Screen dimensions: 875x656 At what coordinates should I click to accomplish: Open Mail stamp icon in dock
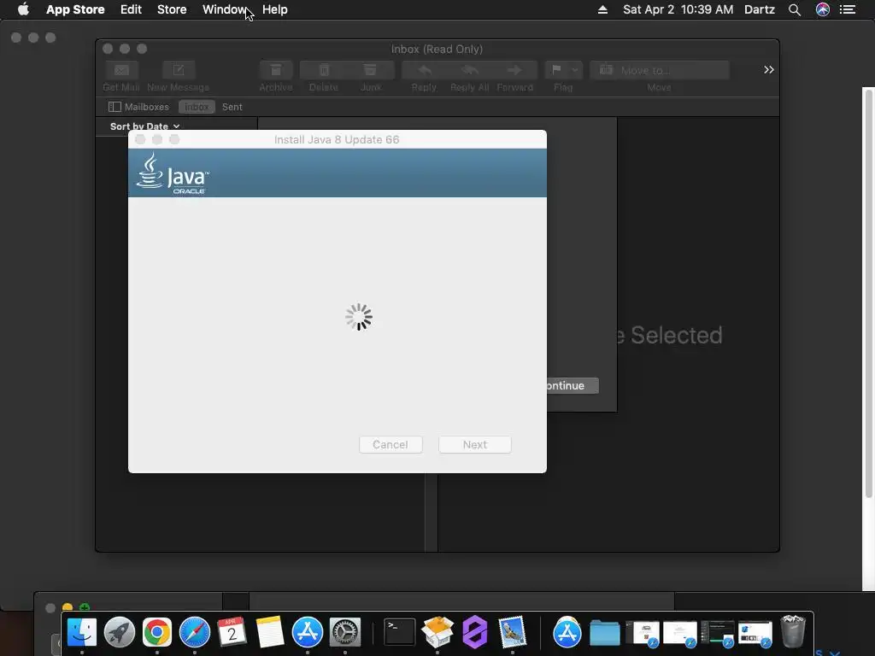pyautogui.click(x=513, y=633)
